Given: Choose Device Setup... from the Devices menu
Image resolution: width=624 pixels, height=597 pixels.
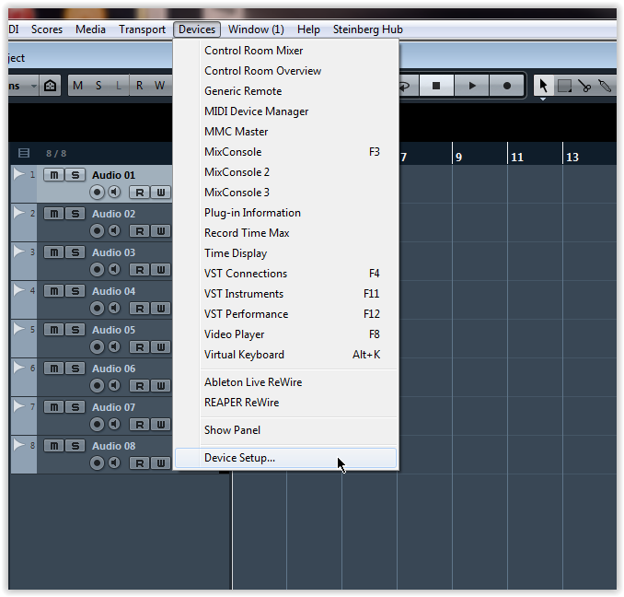Looking at the screenshot, I should (239, 458).
